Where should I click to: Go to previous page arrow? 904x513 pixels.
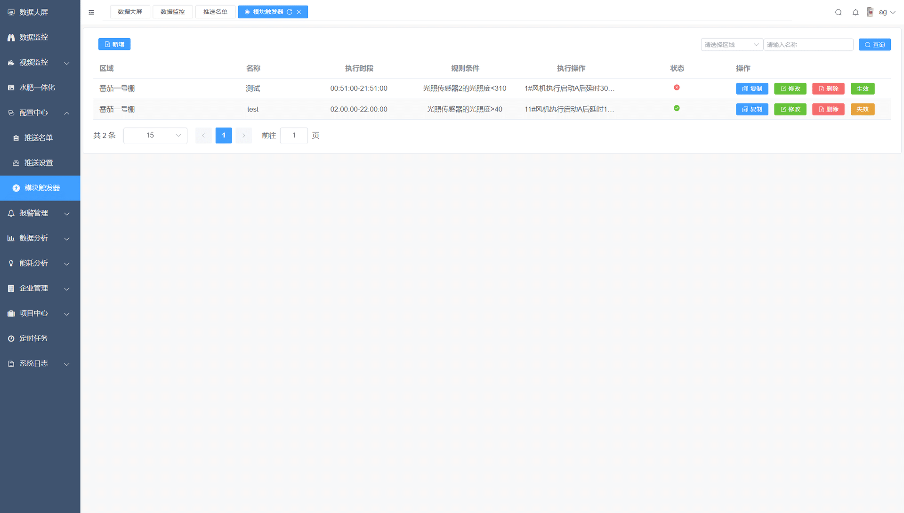click(x=203, y=136)
